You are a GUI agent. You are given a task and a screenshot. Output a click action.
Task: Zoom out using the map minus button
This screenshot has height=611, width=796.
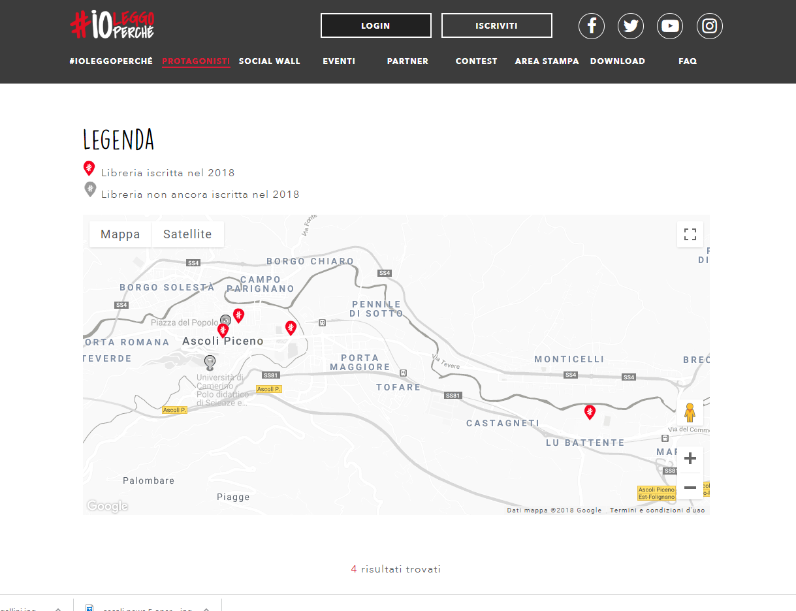coord(690,487)
